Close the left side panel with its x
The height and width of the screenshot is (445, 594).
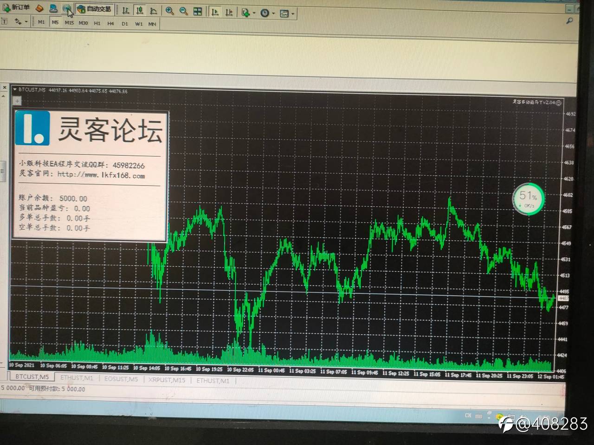point(5,88)
